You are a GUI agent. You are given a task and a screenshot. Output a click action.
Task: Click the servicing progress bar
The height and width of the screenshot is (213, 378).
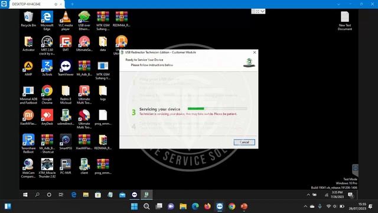[217, 109]
